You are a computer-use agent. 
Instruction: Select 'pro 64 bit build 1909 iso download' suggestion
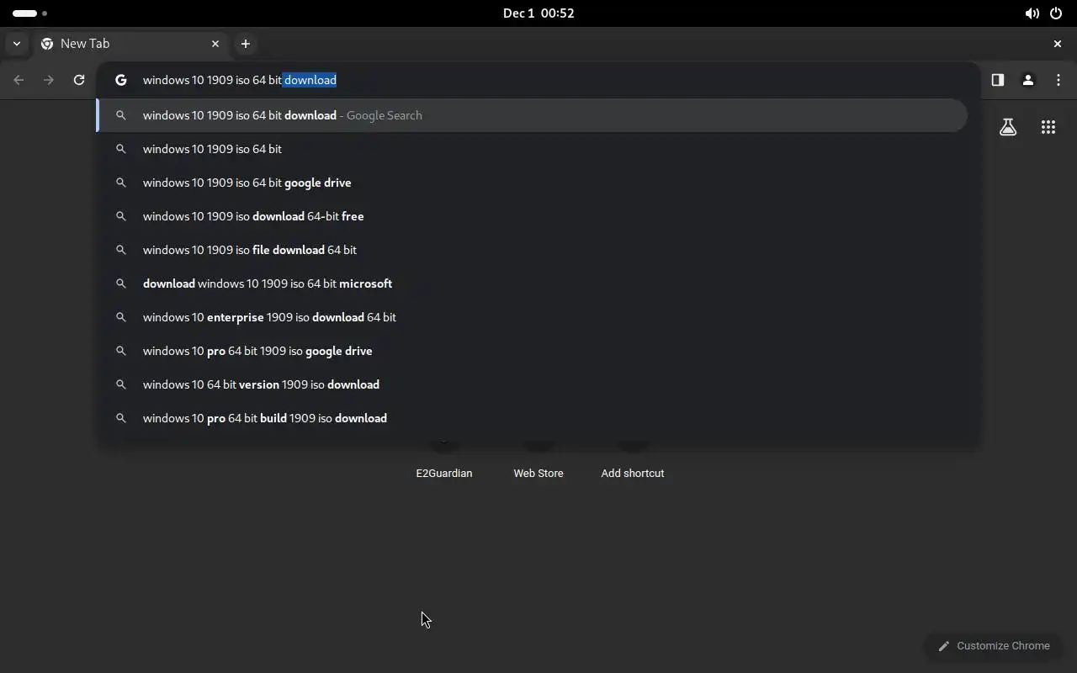point(532,418)
